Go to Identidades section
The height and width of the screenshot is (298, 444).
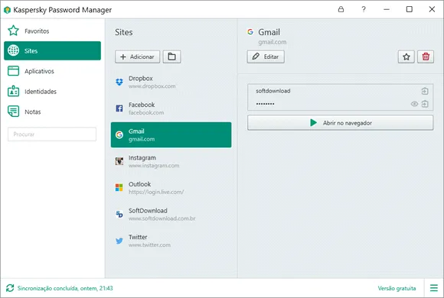52,92
